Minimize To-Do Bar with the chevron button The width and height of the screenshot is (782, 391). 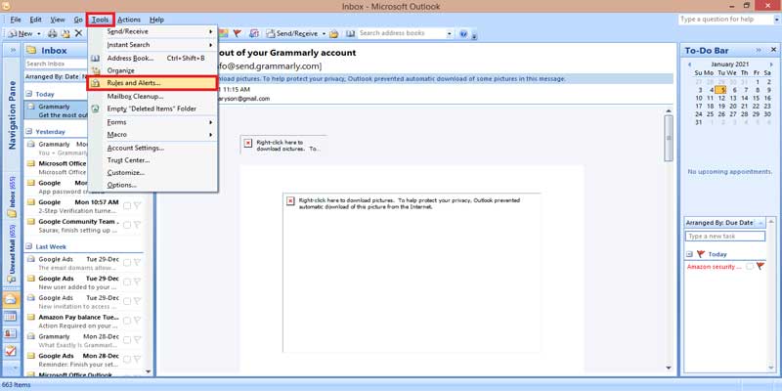(759, 50)
